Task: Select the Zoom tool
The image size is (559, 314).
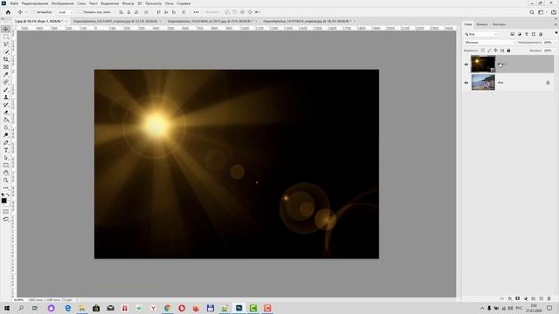Action: coord(6,181)
